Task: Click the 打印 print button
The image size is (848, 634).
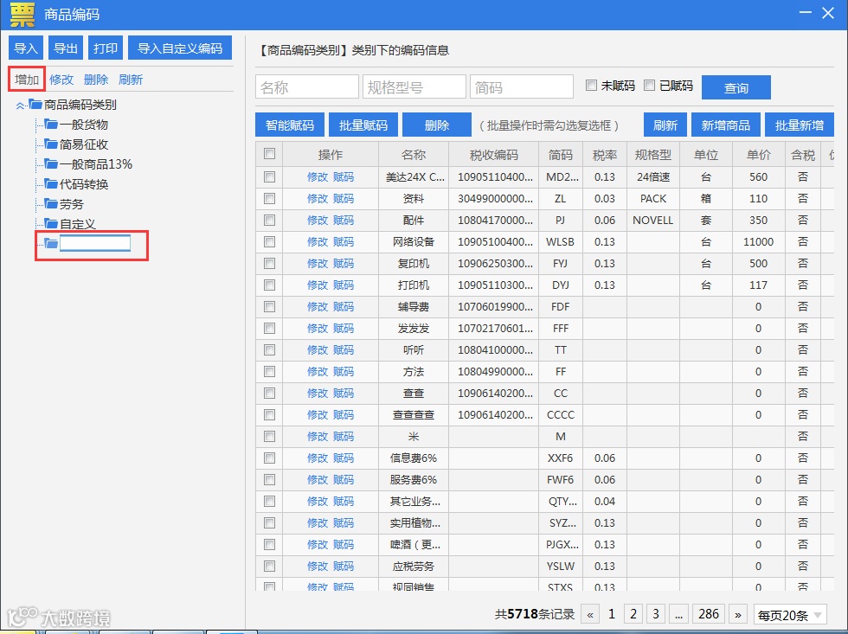Action: [x=106, y=48]
